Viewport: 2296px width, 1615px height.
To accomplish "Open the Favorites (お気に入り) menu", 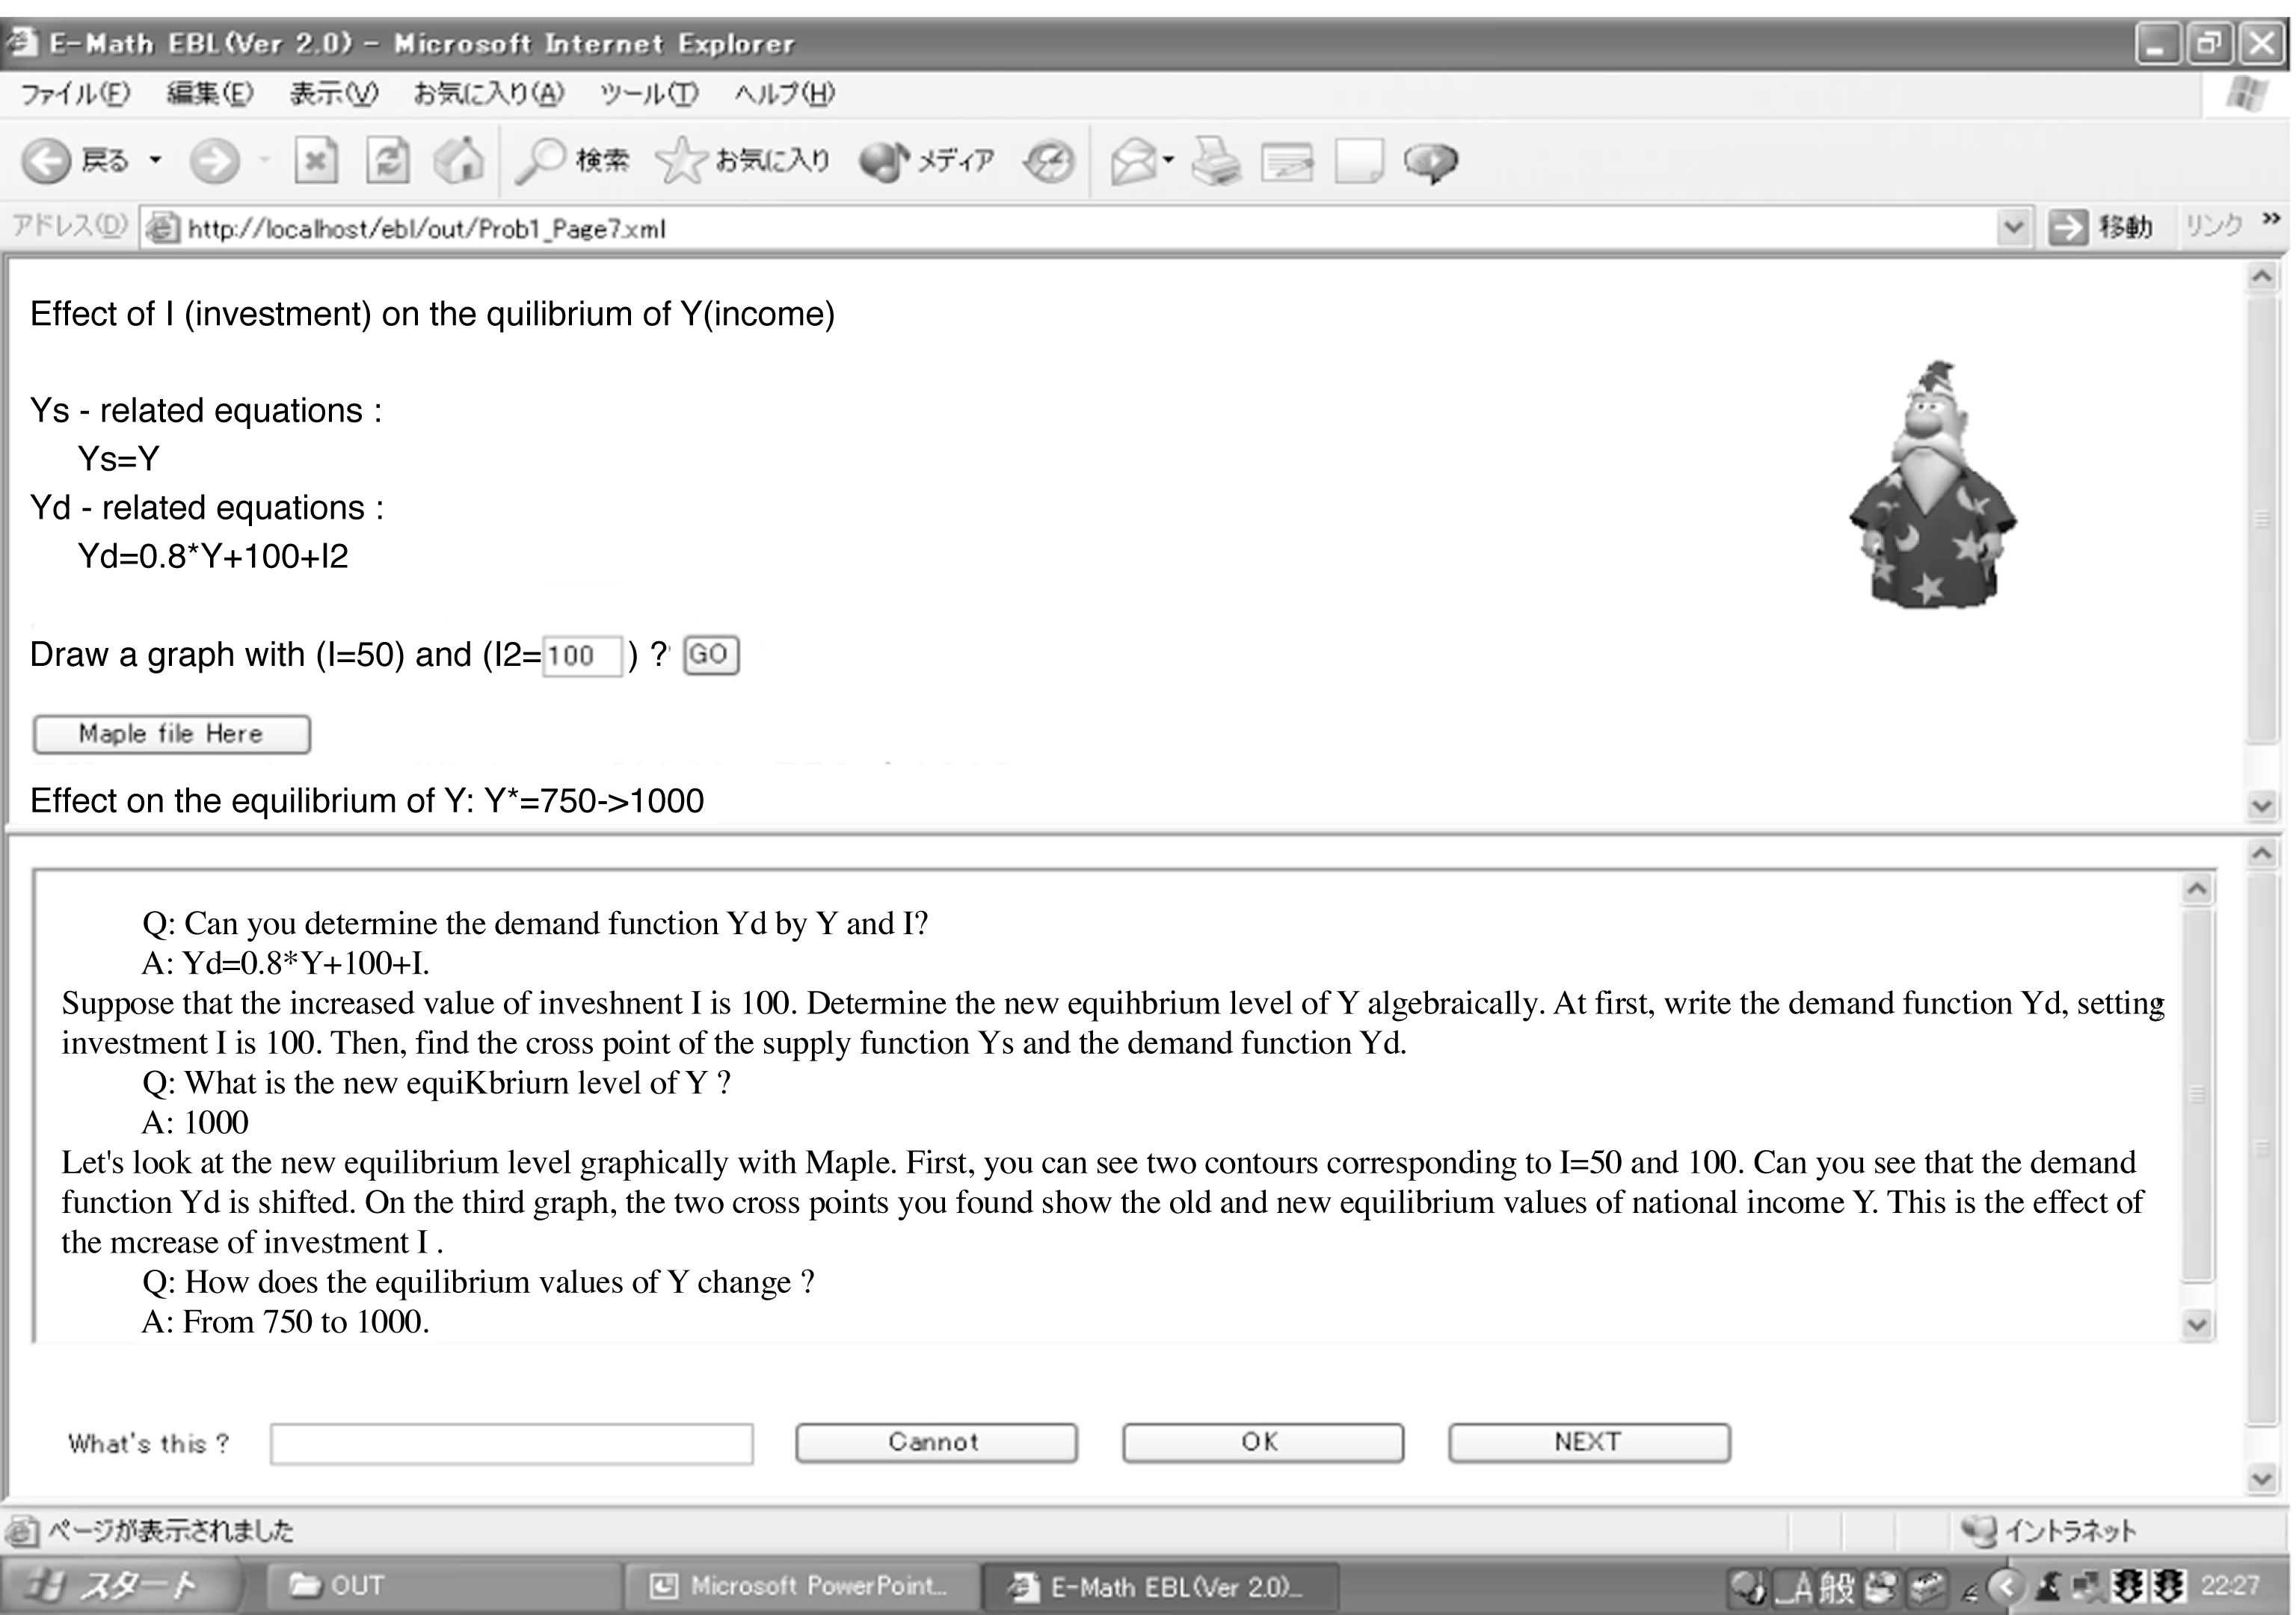I will tap(489, 94).
